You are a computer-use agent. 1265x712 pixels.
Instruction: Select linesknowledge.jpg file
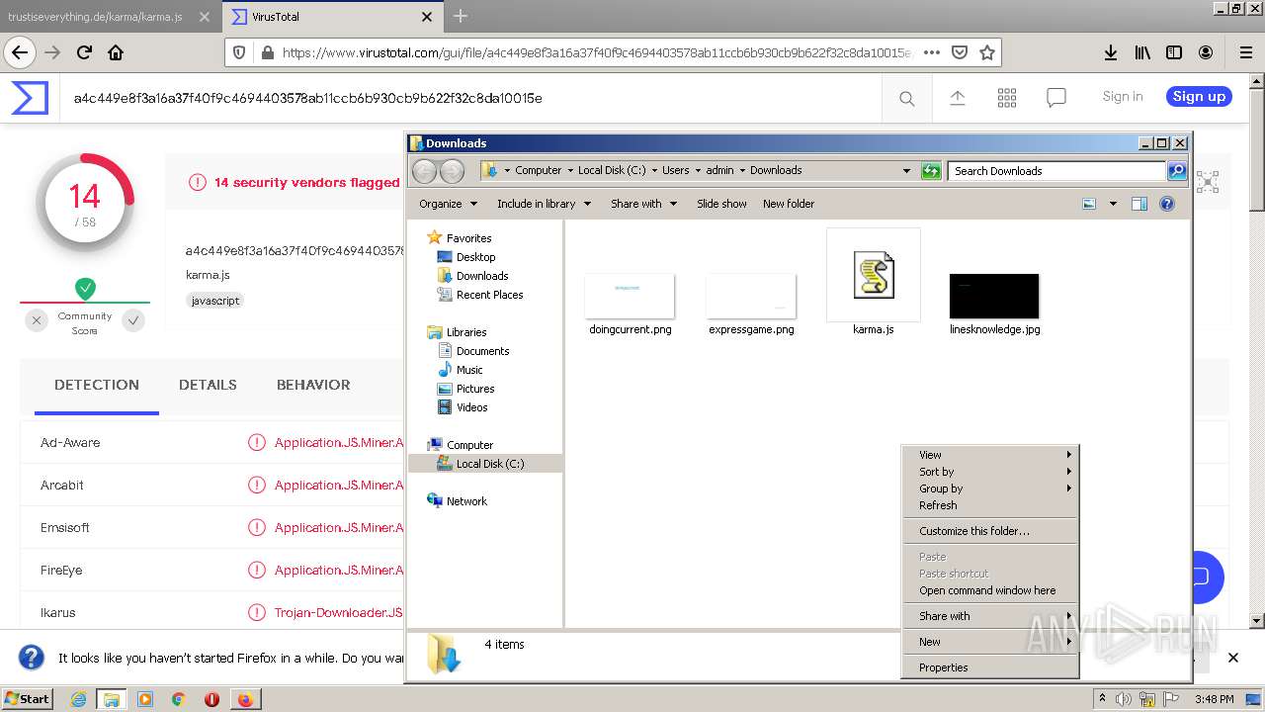coord(994,305)
